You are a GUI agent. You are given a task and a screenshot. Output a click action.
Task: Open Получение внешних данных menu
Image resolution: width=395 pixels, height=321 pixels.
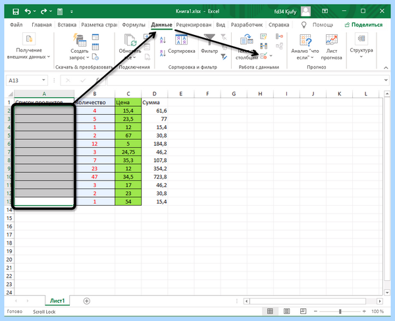point(29,47)
